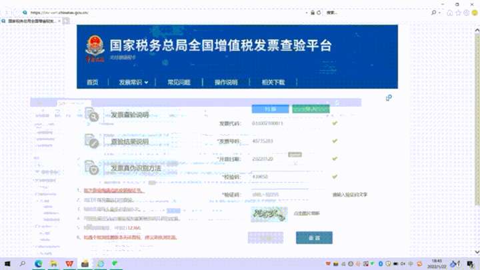Click the browser home icon
The height and width of the screenshot is (270, 480).
pos(450,13)
